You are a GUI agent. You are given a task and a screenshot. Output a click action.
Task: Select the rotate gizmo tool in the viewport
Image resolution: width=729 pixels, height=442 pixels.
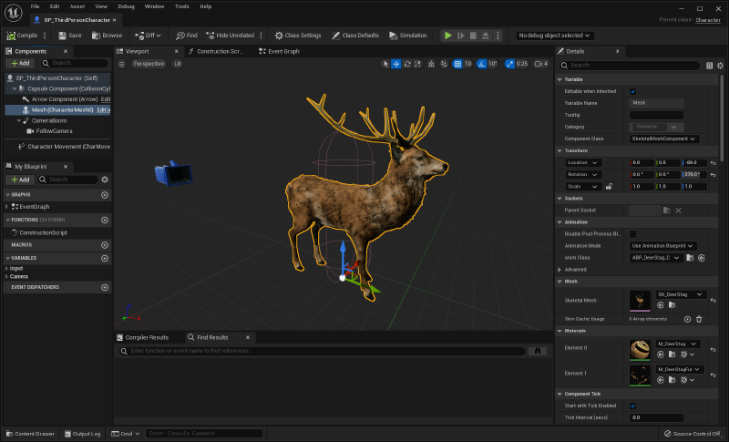(407, 64)
